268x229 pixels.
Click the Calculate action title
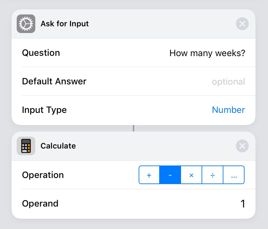(x=58, y=146)
